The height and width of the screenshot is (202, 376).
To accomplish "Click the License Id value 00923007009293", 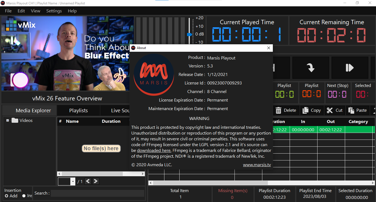I will (x=225, y=83).
